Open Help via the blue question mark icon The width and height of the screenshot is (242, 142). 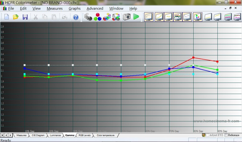pos(76,17)
